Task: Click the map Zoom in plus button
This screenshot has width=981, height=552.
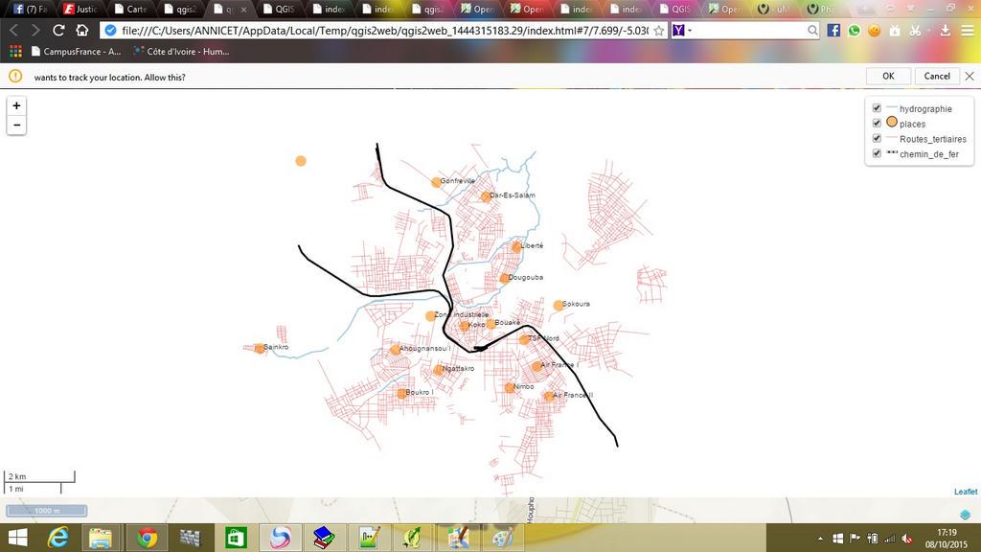Action: [15, 104]
